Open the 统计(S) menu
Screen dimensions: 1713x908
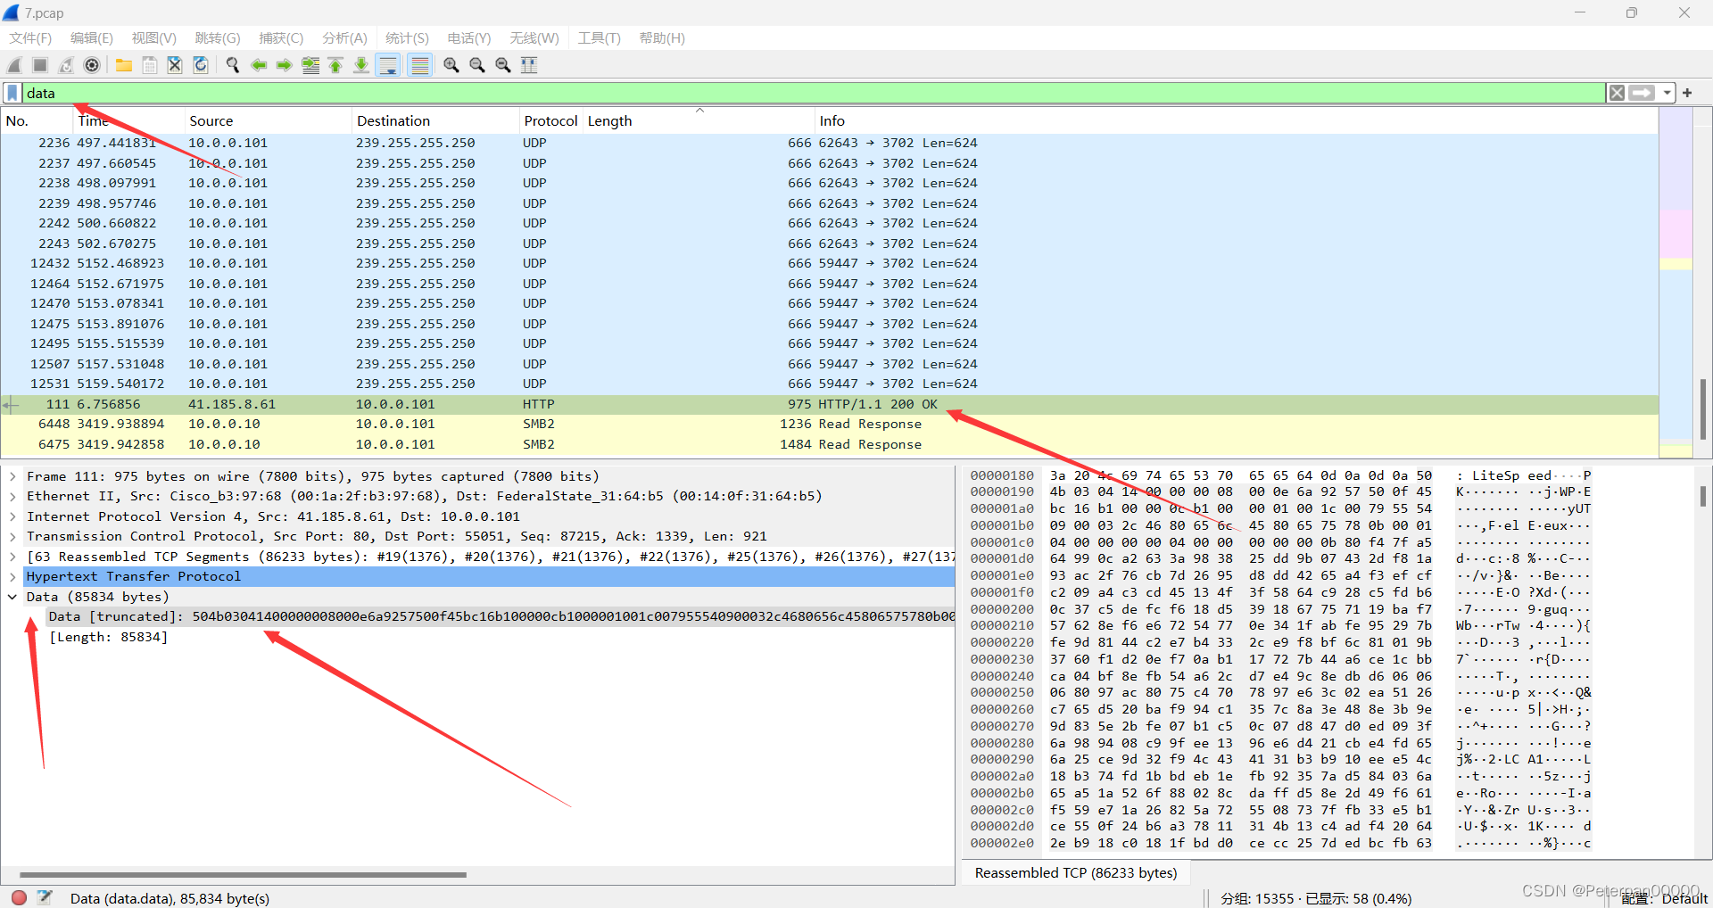pos(407,38)
